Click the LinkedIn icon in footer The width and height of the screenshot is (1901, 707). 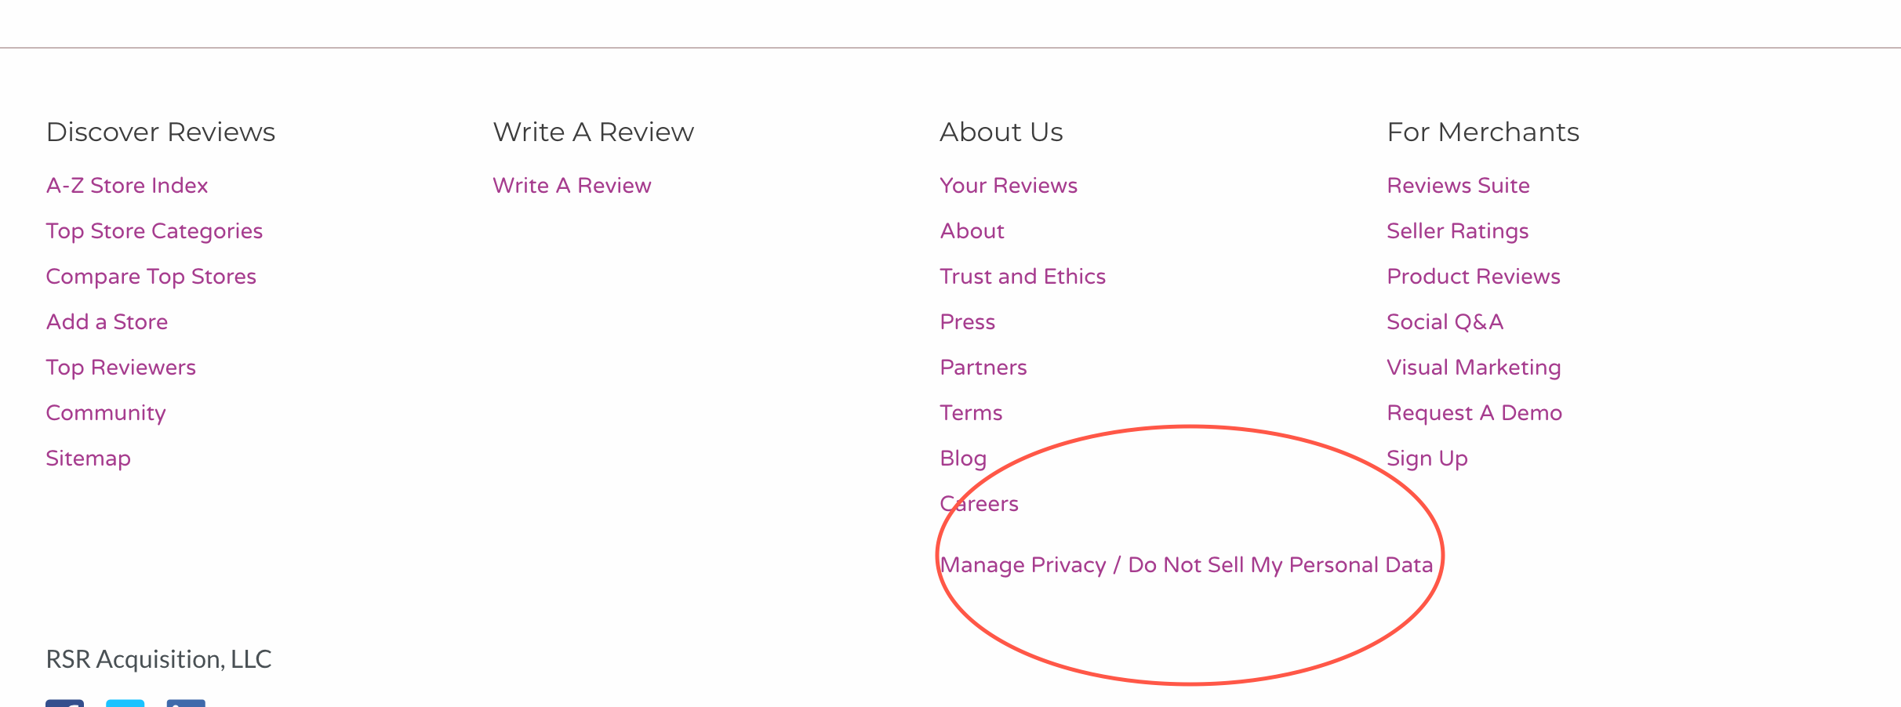pos(186,703)
